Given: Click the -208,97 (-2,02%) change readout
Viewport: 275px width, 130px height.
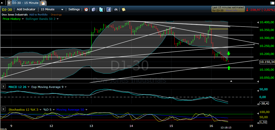Looking at the screenshot, I should 262,10.
